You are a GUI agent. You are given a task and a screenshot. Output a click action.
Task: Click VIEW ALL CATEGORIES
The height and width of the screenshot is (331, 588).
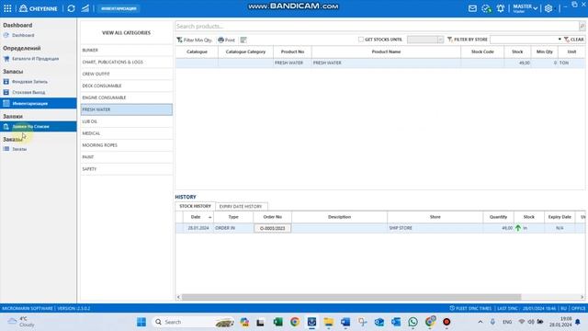[x=127, y=33]
